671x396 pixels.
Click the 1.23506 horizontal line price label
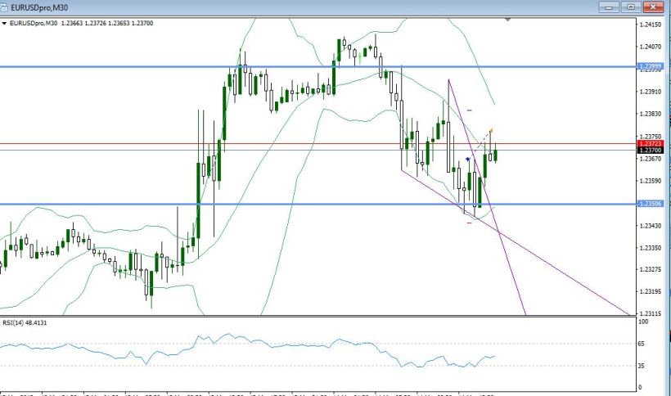651,204
